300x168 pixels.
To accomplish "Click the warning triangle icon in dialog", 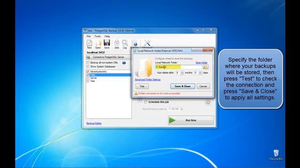I will coord(136,93).
